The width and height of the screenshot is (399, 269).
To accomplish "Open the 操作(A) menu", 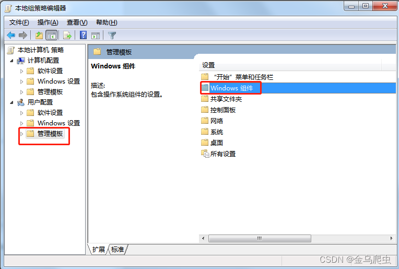I will (48, 22).
